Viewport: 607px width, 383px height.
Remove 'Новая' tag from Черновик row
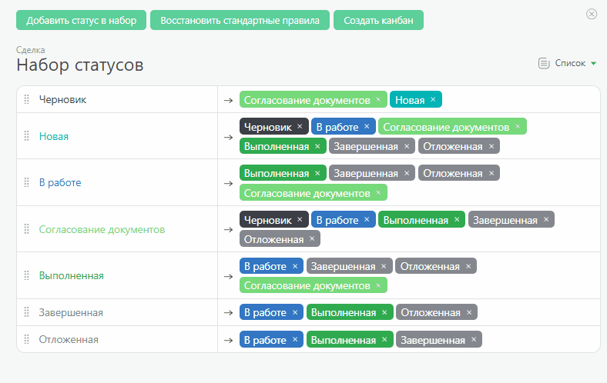tap(433, 99)
